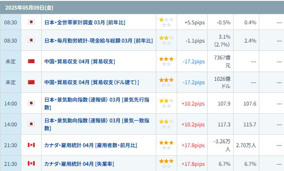
Task: Open 日本・毎月勤労統計-現金給与総額 link
Action: tap(99, 40)
